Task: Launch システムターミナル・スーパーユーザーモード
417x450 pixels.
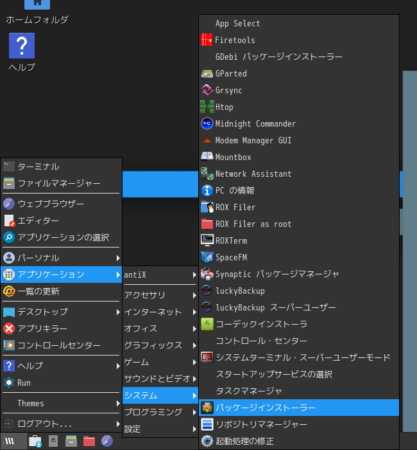Action: tap(299, 357)
